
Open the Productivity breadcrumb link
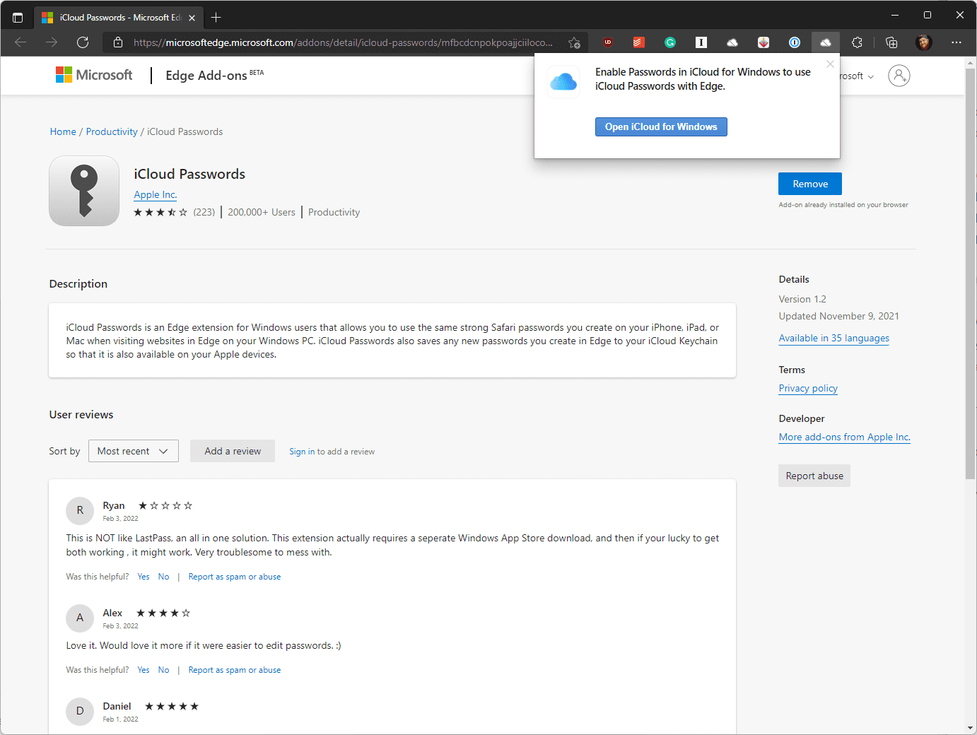coord(112,131)
